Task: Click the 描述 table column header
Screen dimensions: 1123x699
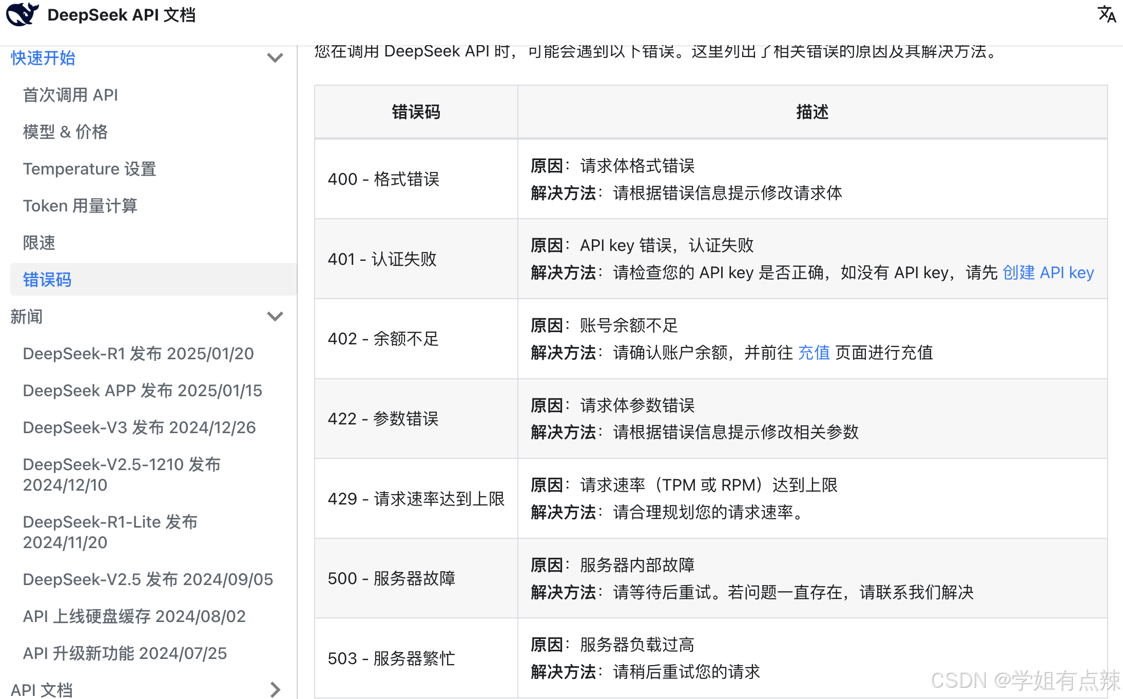Action: tap(812, 112)
